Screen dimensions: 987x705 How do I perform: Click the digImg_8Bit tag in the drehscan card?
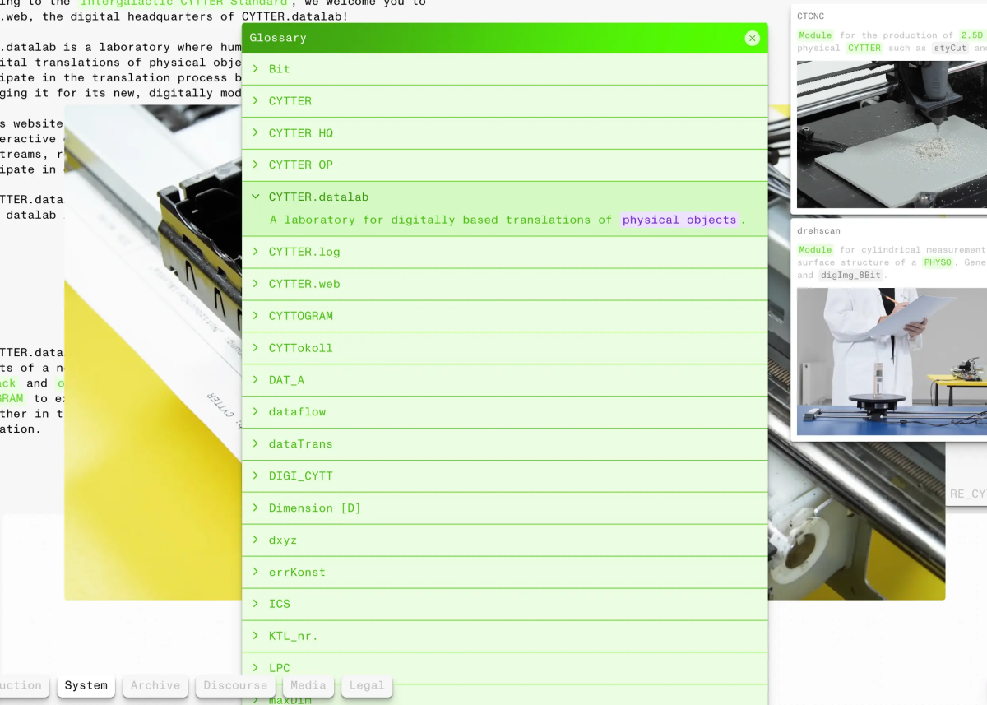tap(850, 275)
